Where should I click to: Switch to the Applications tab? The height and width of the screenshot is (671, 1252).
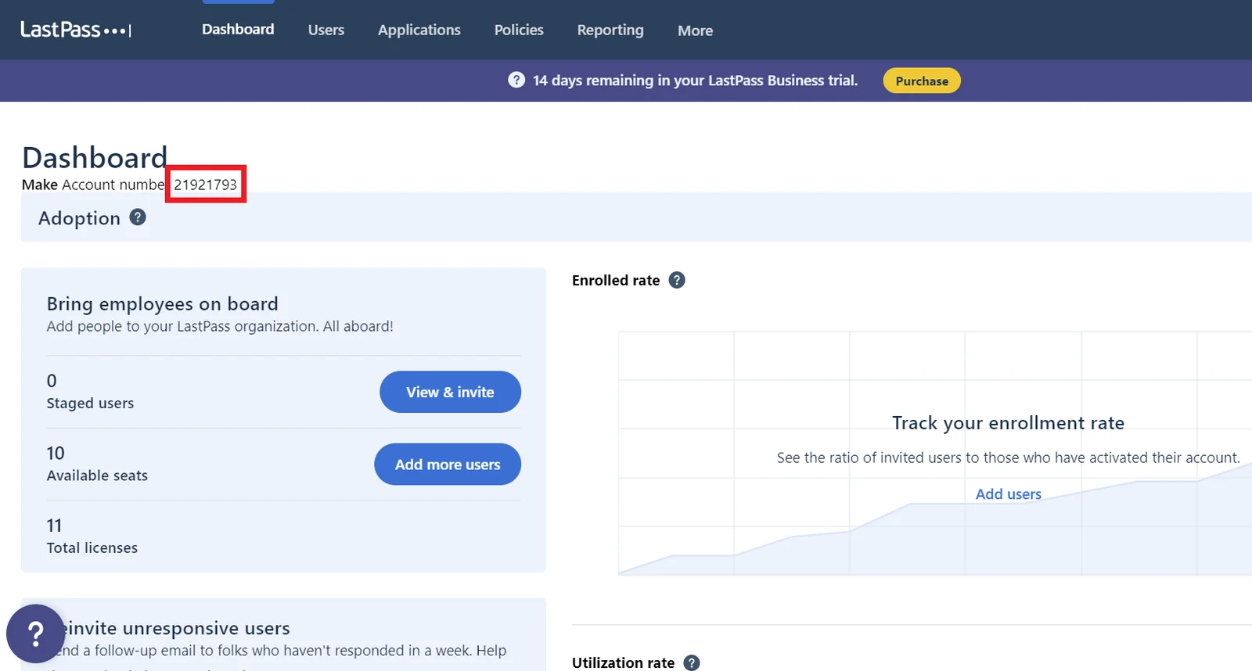(x=419, y=30)
